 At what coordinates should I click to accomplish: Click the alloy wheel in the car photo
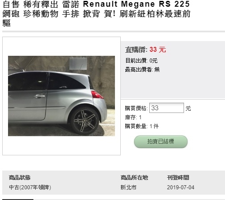click(85, 121)
